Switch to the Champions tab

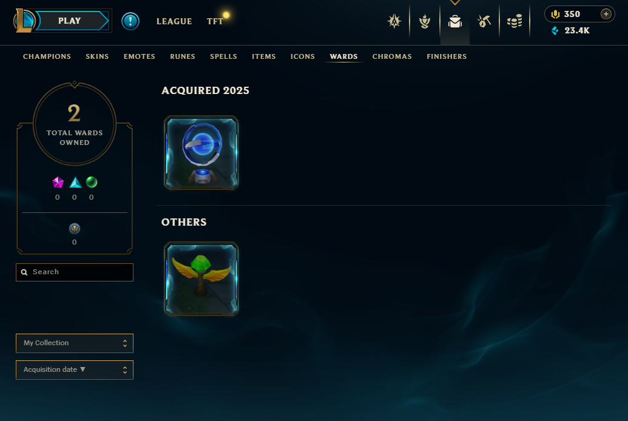(x=47, y=56)
